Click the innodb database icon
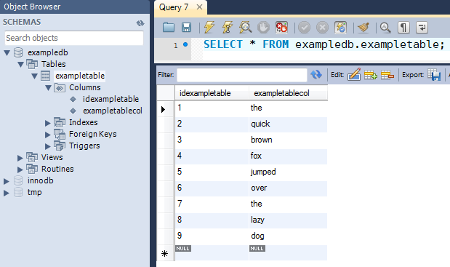Viewport: 450px width, 267px height. point(18,180)
